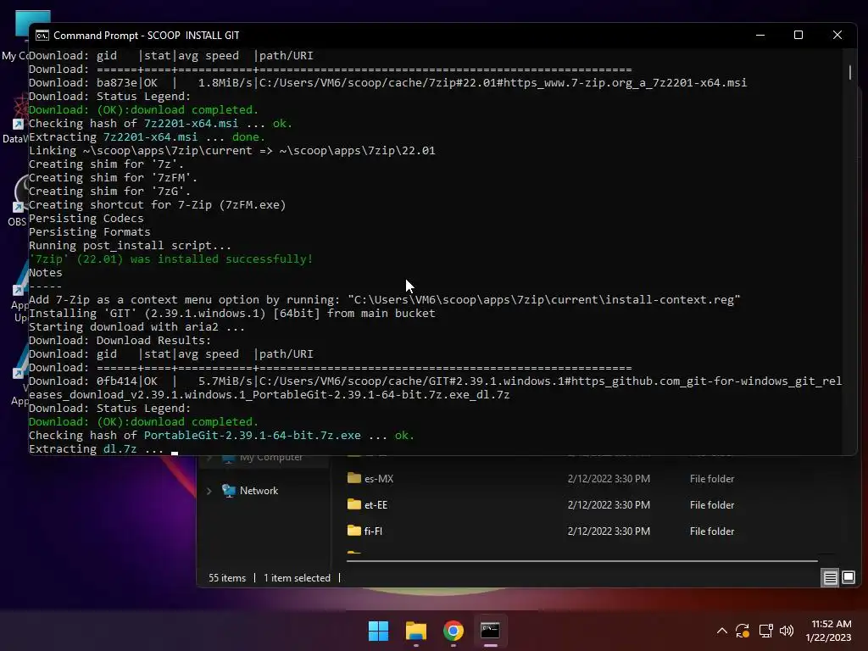Click es-MX date modified 2/12/2022 3:30 PM

[609, 479]
